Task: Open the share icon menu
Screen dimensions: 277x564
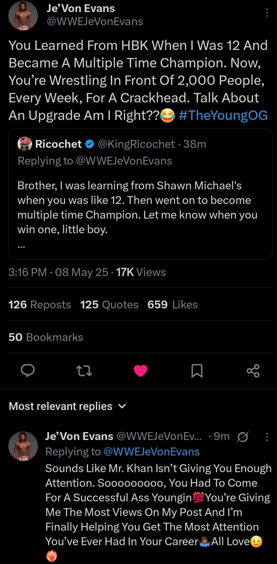Action: (253, 371)
